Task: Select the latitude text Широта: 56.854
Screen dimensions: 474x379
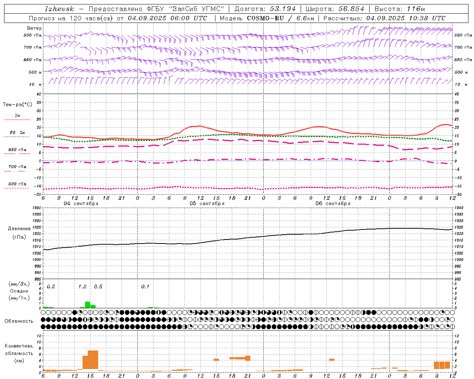Action: 335,9
